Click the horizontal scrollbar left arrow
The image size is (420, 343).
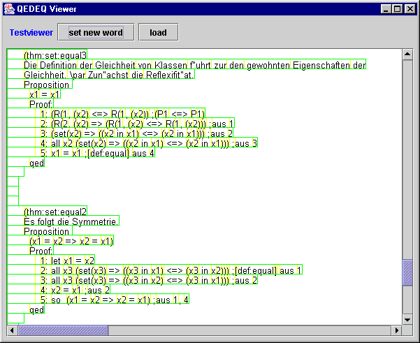(x=12, y=330)
